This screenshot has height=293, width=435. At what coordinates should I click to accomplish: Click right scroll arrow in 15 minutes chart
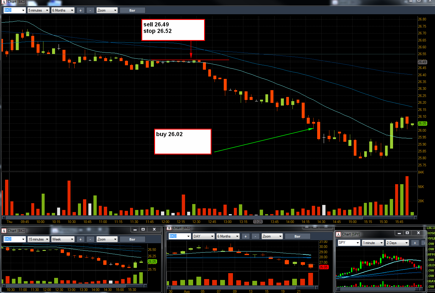(x=145, y=286)
